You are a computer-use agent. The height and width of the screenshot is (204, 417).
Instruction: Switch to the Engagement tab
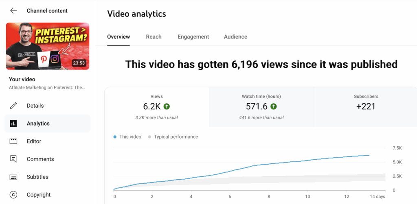coord(193,37)
